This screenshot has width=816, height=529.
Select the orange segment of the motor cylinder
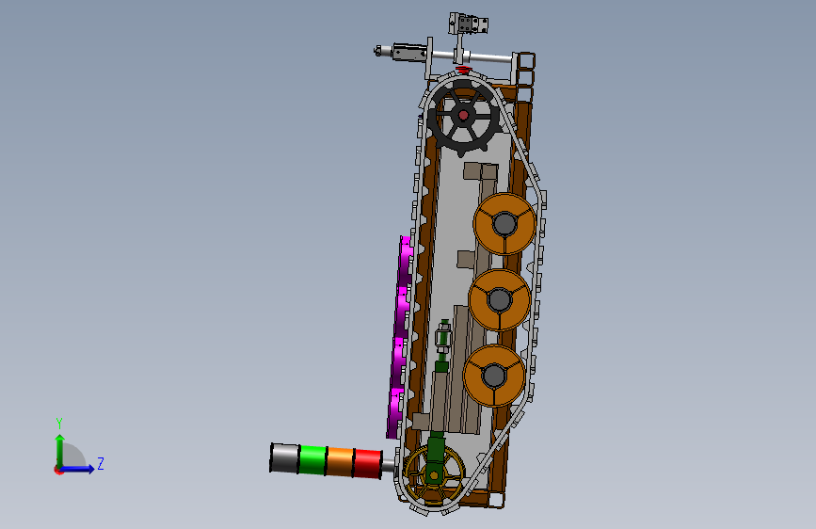(x=341, y=462)
